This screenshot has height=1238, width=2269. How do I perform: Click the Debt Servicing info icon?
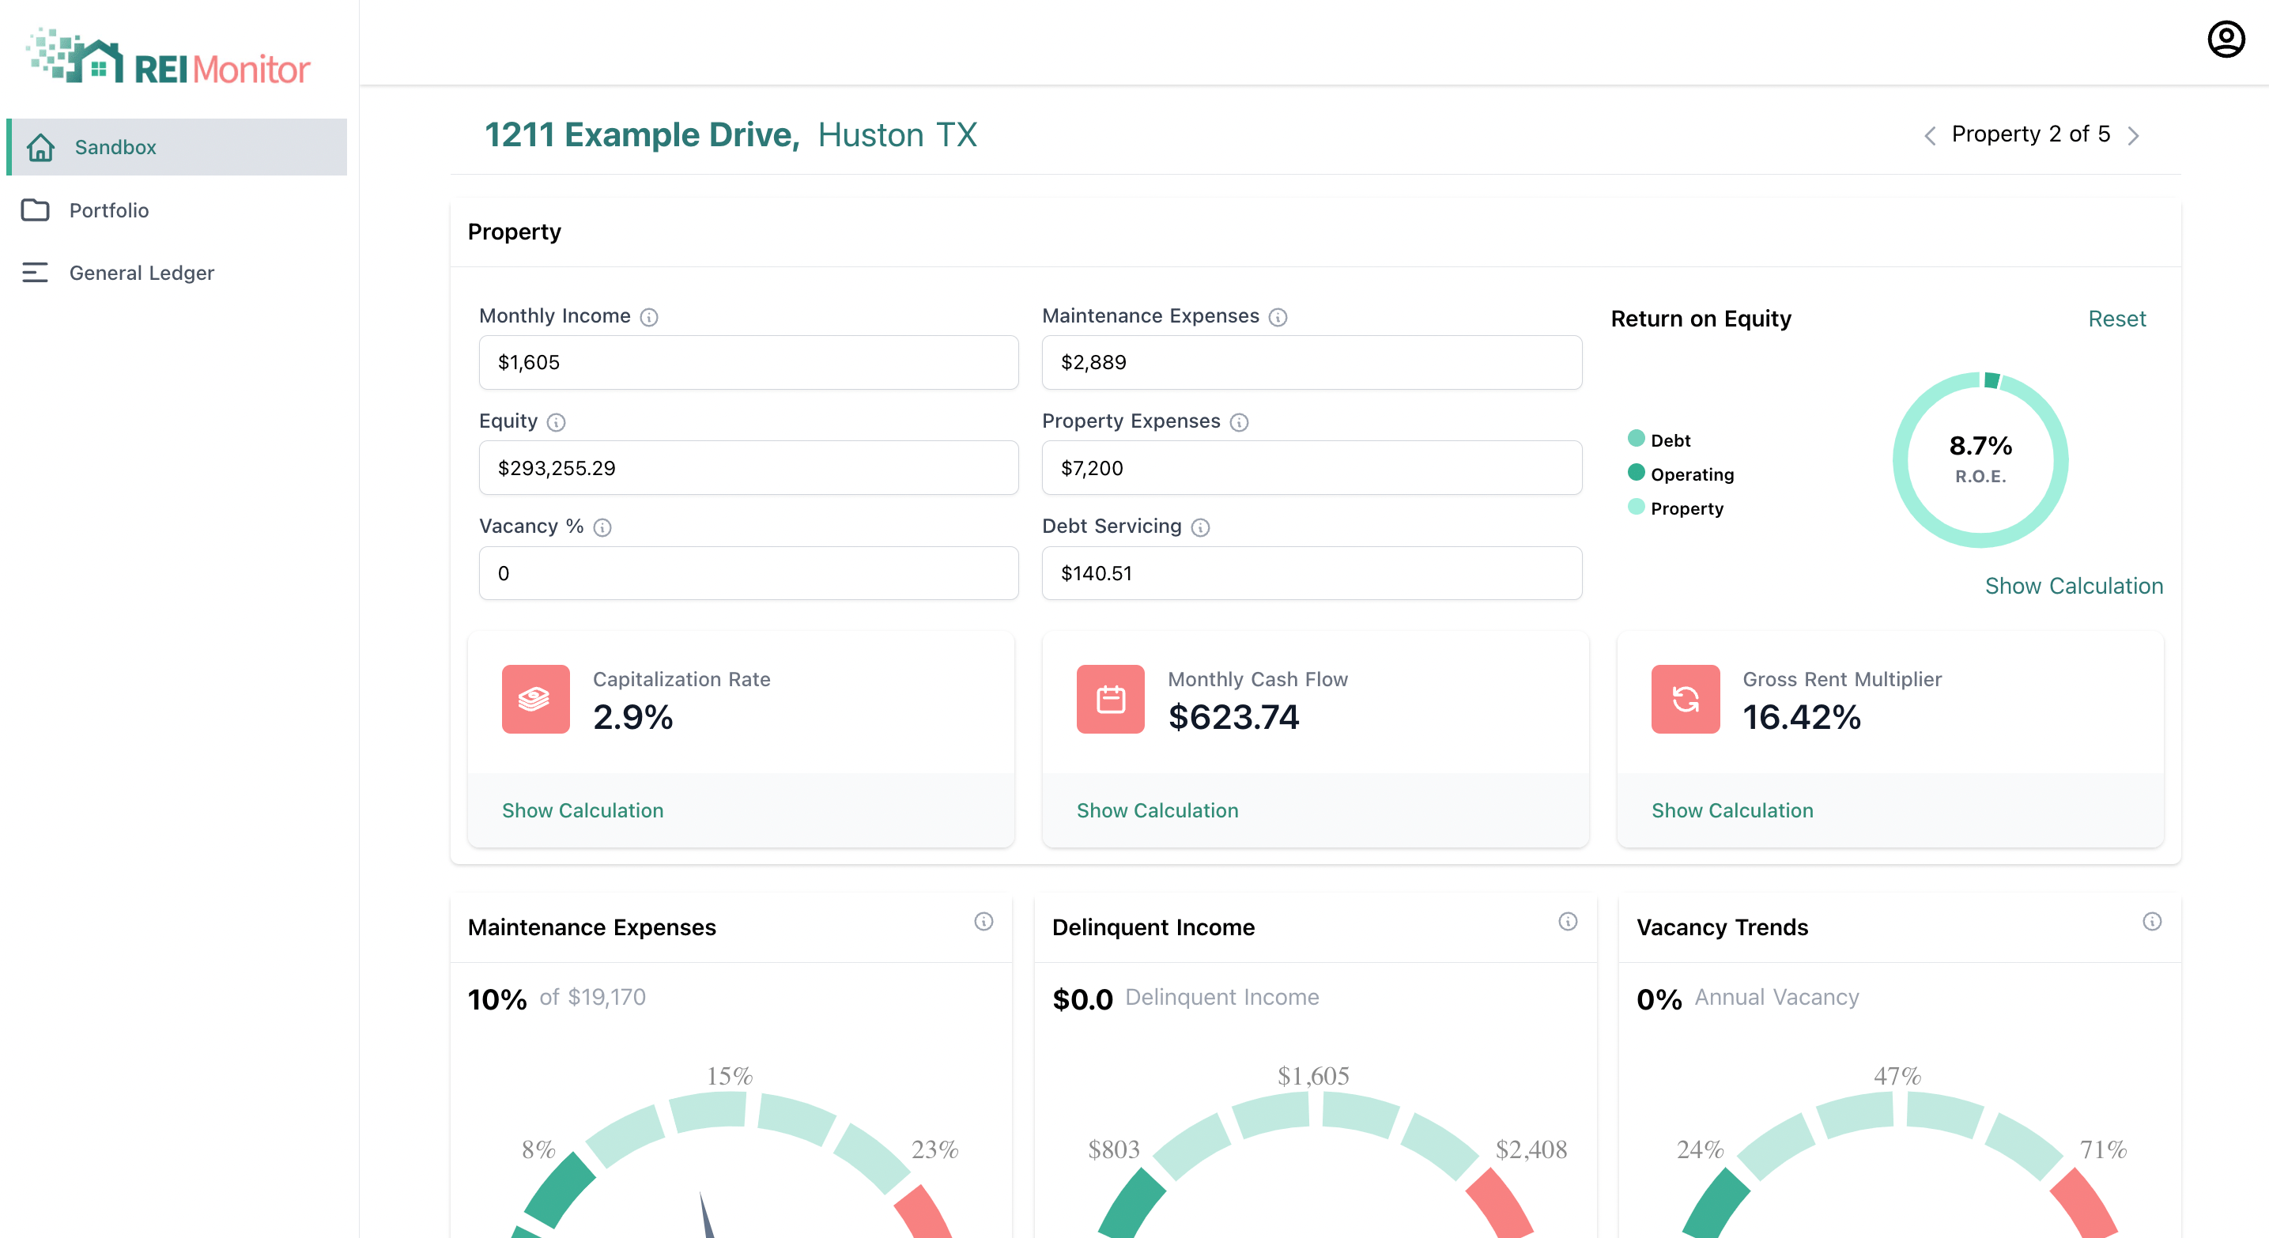(1201, 527)
